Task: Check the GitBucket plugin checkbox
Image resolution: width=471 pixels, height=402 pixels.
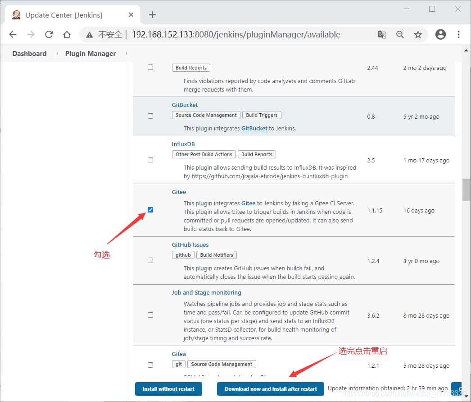Action: 150,116
